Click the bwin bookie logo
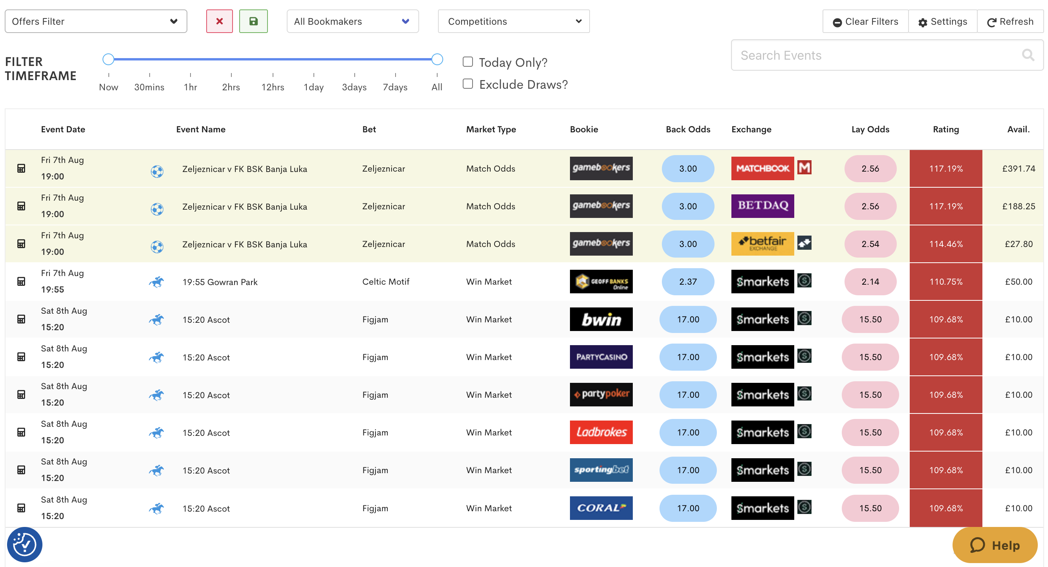This screenshot has width=1048, height=567. pos(601,319)
